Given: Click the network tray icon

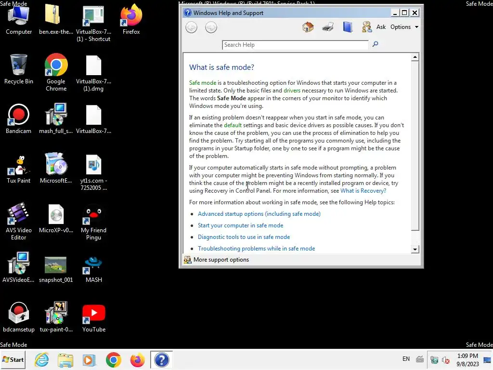Looking at the screenshot, I should 434,360.
